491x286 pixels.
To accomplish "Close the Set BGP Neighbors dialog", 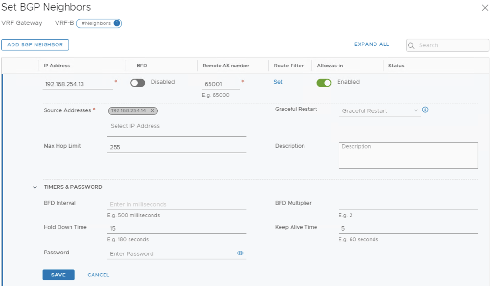I will [484, 8].
